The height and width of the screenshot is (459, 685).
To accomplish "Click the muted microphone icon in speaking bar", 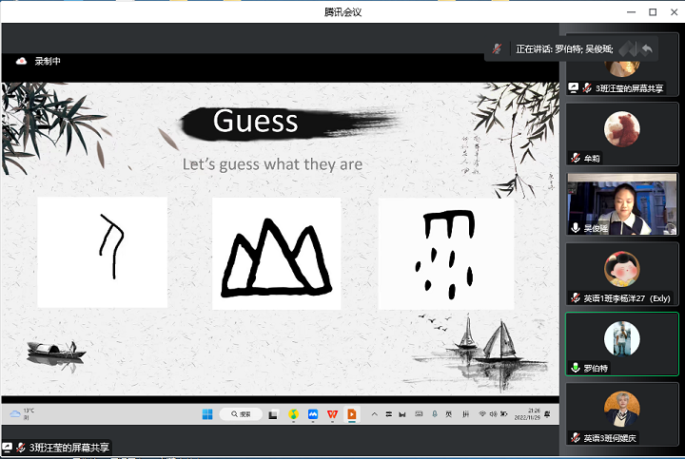I will pyautogui.click(x=497, y=48).
